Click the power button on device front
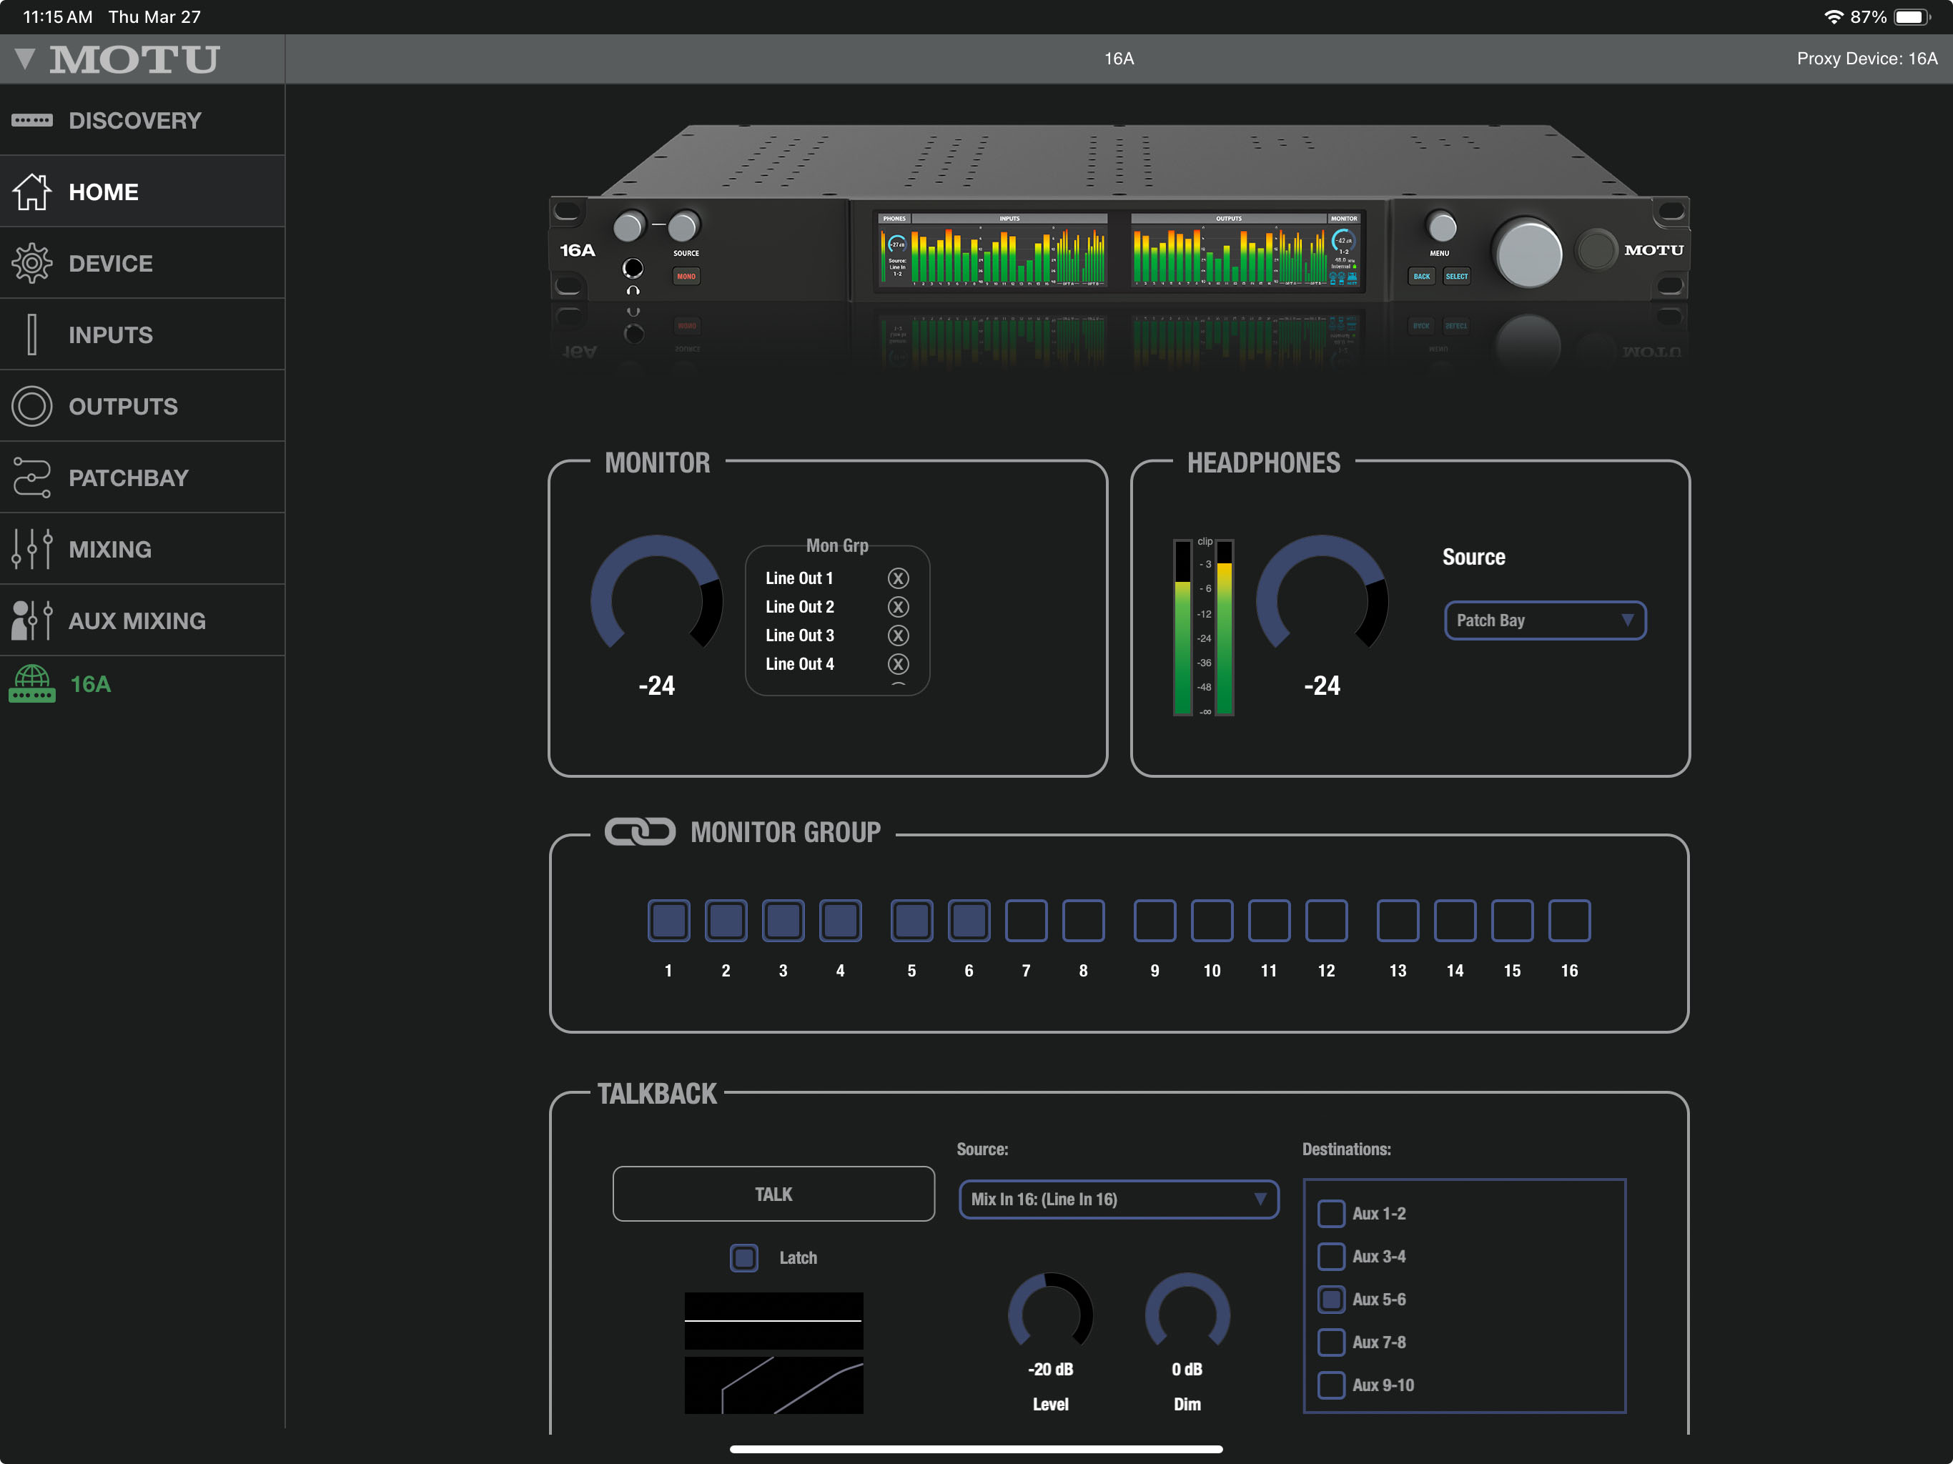The width and height of the screenshot is (1953, 1464). [x=1596, y=250]
